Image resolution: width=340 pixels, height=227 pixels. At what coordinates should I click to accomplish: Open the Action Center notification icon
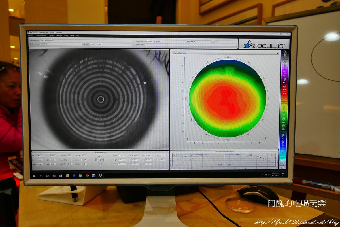pyautogui.click(x=283, y=174)
